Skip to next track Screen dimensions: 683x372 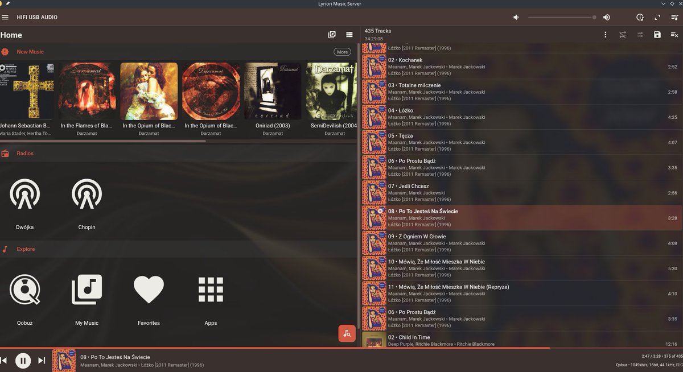pyautogui.click(x=42, y=361)
